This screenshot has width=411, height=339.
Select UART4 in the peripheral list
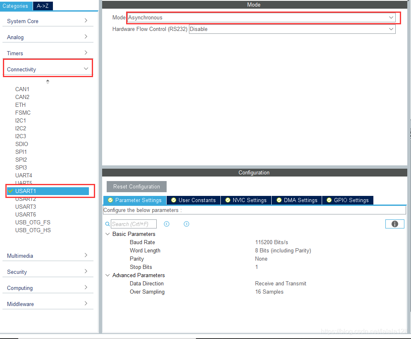click(24, 175)
